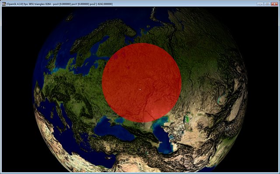Click the posZ readout in the title bar

click(101, 4)
